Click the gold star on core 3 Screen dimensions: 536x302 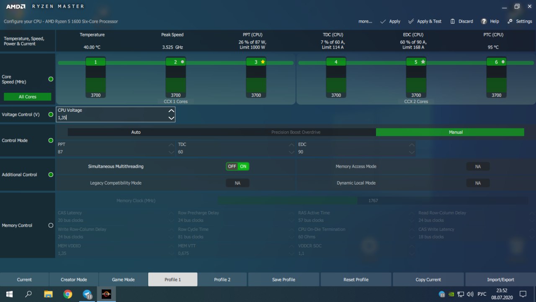click(x=263, y=61)
